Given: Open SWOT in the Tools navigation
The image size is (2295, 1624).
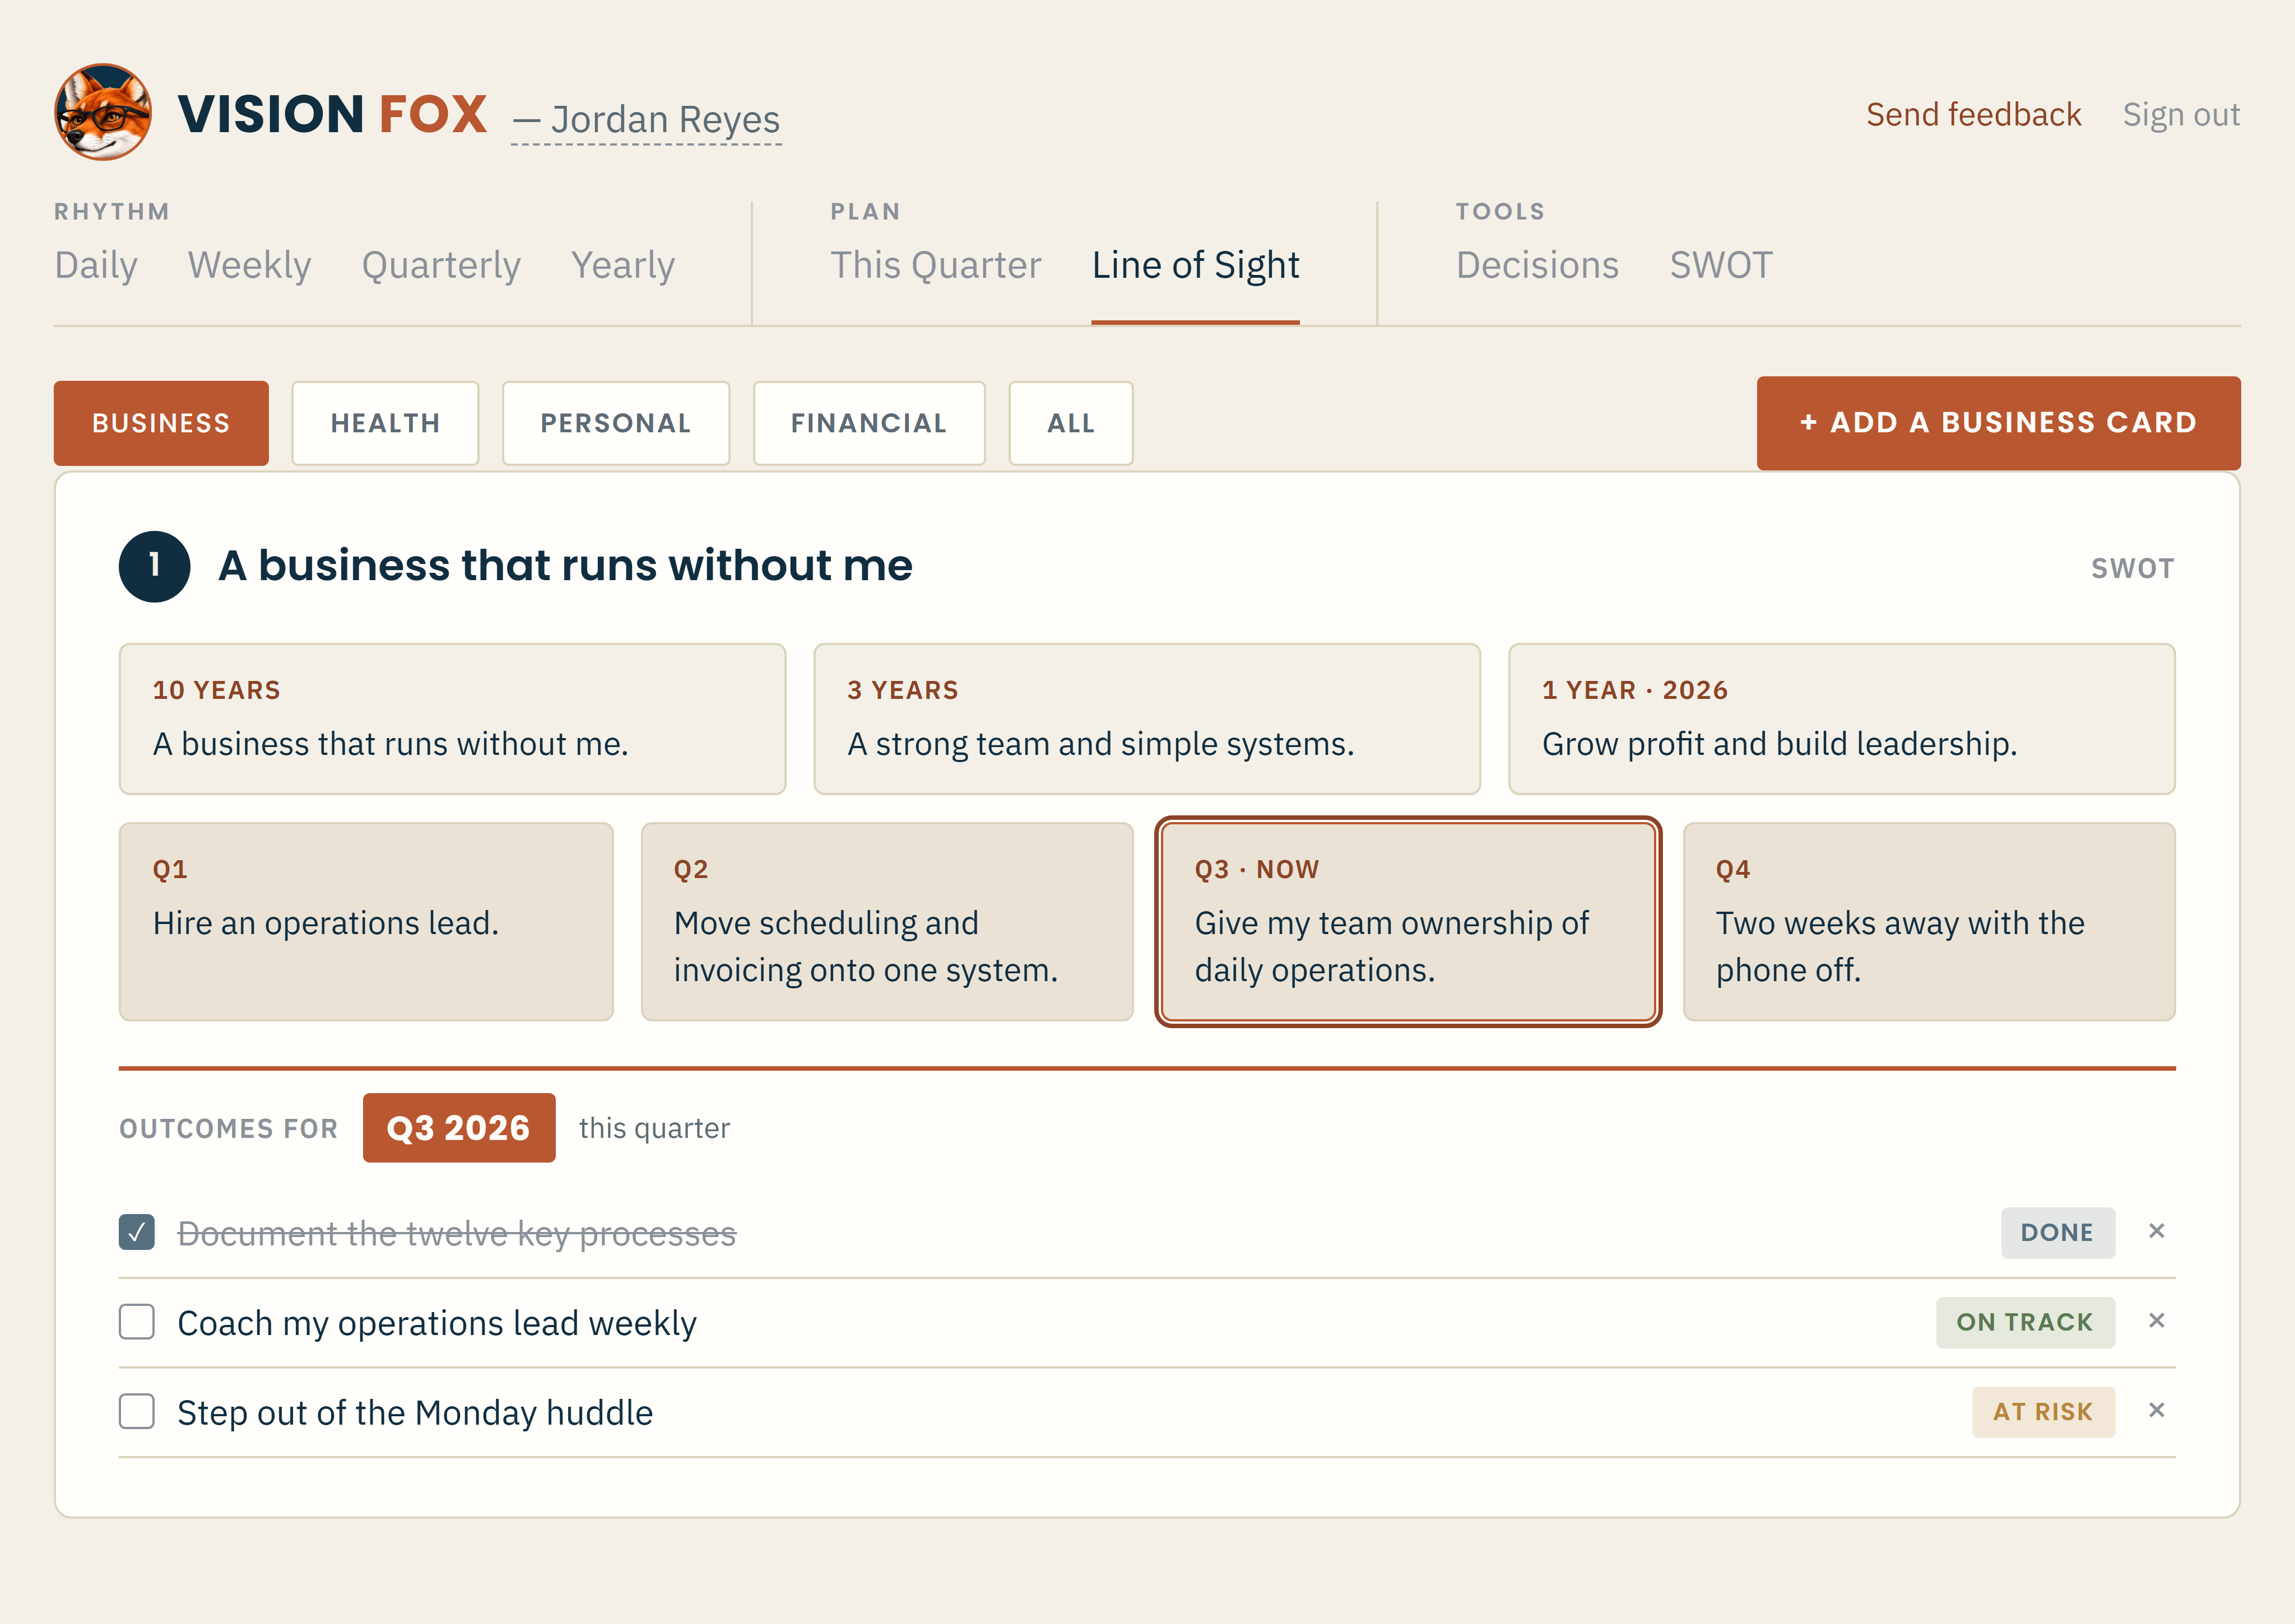Looking at the screenshot, I should pyautogui.click(x=1721, y=265).
